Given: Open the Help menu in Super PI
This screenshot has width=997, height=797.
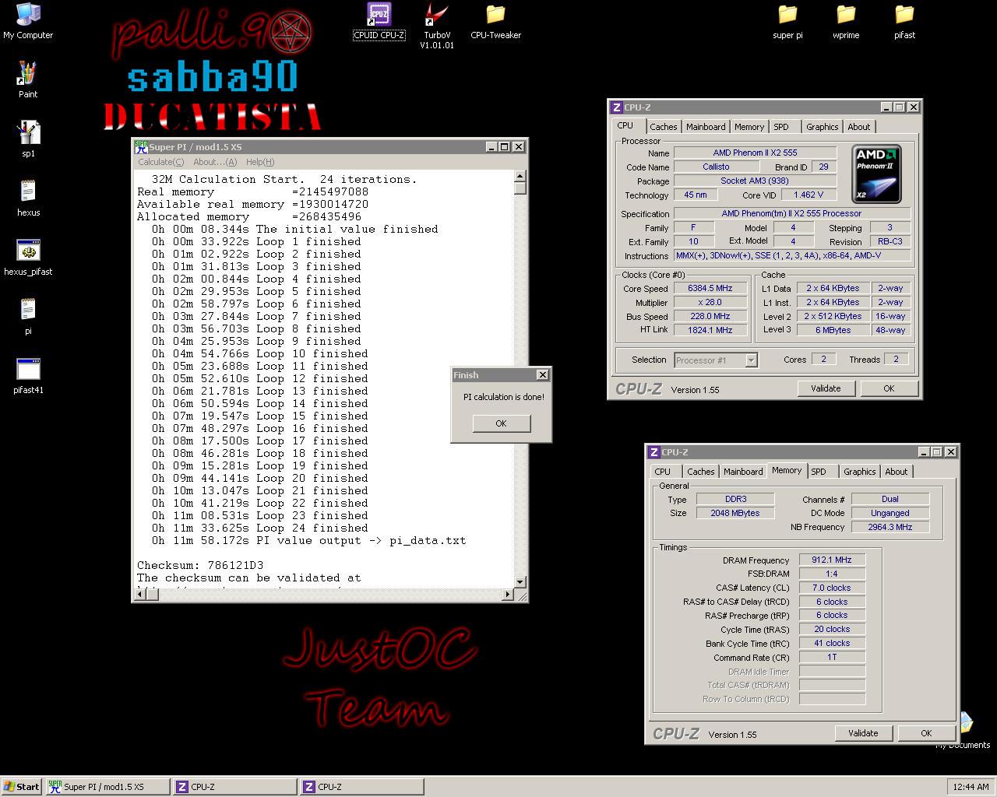Looking at the screenshot, I should [x=259, y=162].
